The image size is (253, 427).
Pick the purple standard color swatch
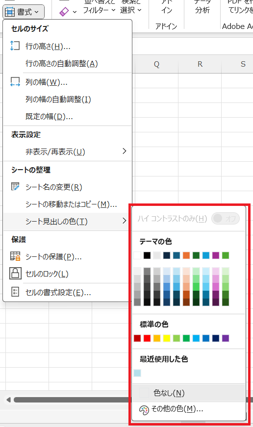[226, 338]
